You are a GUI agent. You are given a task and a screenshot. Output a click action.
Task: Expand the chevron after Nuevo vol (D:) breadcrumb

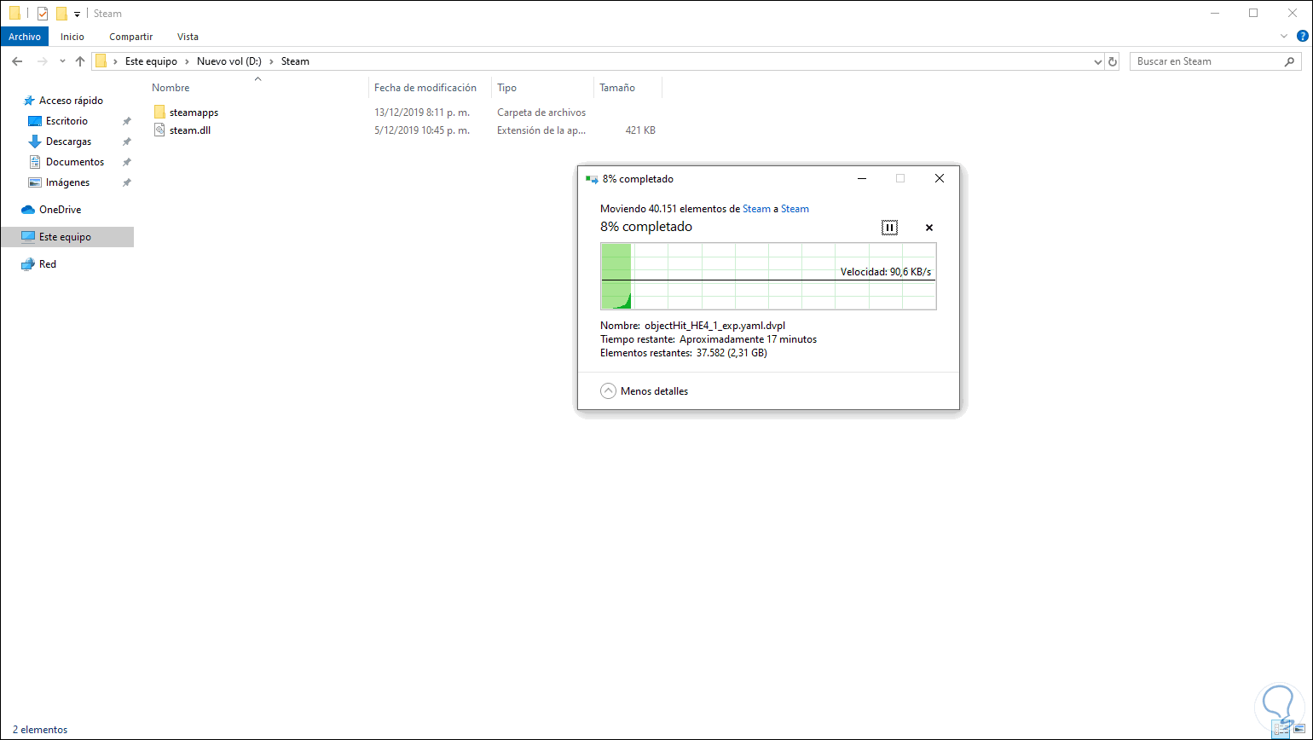point(272,61)
